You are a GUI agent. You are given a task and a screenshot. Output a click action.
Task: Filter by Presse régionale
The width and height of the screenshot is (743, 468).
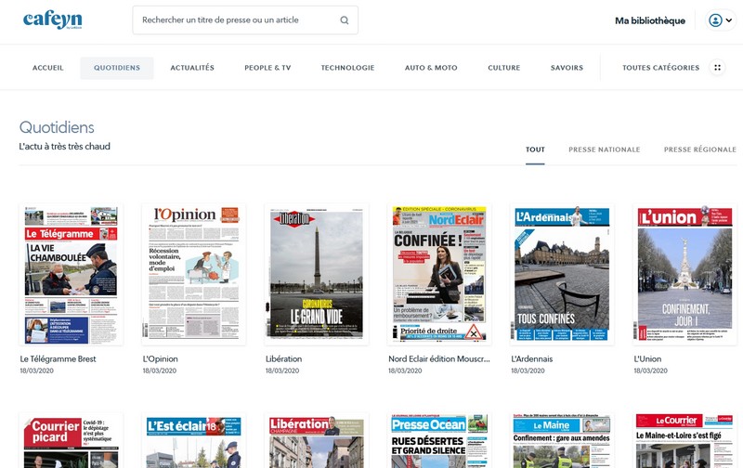click(x=700, y=149)
